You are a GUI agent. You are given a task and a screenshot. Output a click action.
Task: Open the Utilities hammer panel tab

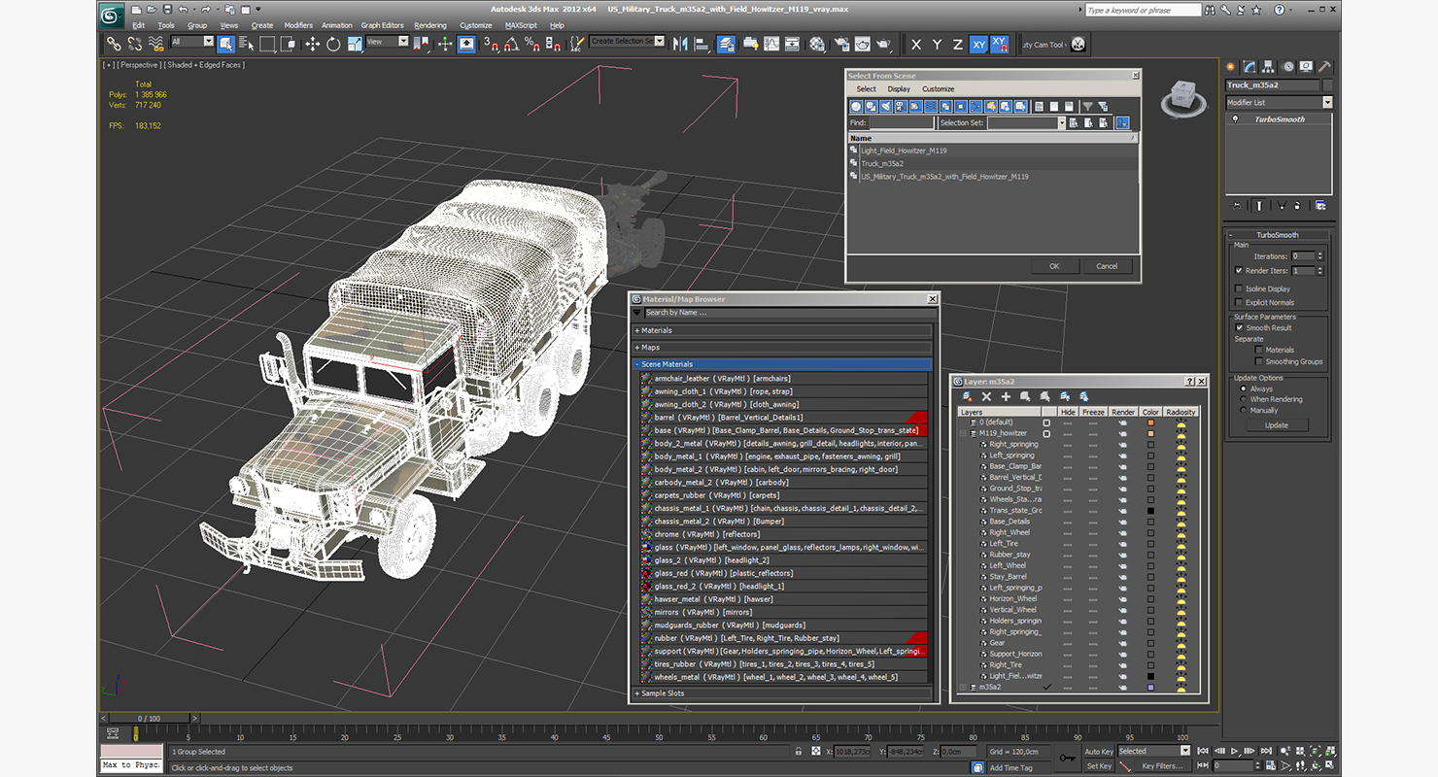pyautogui.click(x=1324, y=67)
